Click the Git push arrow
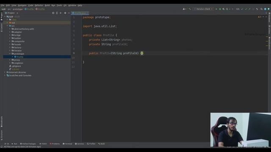This screenshot has height=152, width=271. tap(249, 9)
